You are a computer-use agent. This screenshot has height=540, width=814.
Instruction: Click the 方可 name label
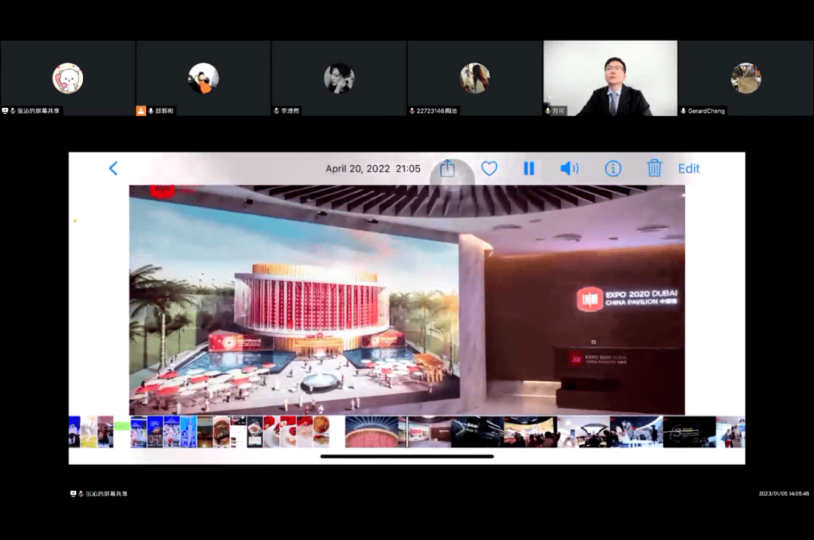coord(558,111)
